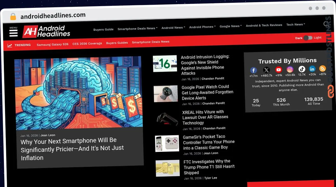336x187 pixels.
Task: Open Android & Tech Reviews menu item
Action: coord(264,25)
